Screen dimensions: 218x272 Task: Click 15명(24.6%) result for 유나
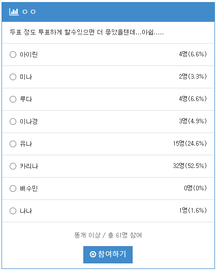click(190, 143)
